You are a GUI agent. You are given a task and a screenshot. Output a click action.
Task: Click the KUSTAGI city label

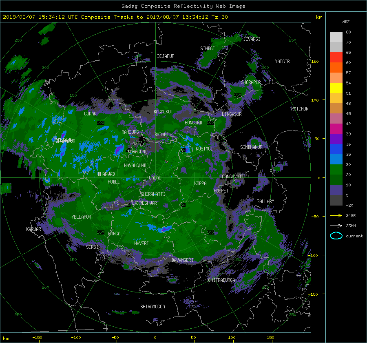pos(204,149)
